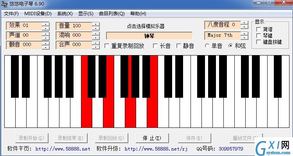Increase 颤音 value with its up arrow
The width and height of the screenshot is (293, 156).
click(46, 43)
